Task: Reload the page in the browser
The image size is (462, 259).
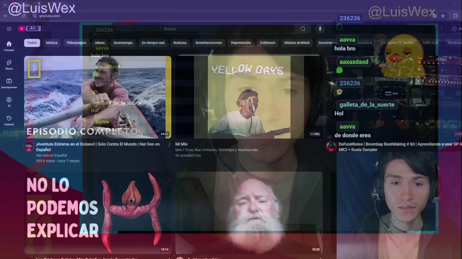Action: (x=24, y=16)
